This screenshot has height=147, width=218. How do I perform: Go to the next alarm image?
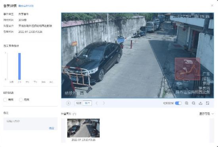[104, 103]
